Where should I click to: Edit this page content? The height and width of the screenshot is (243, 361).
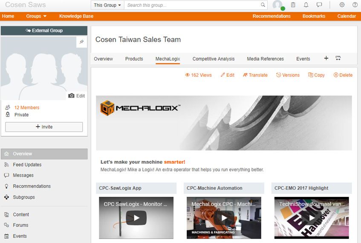click(228, 75)
